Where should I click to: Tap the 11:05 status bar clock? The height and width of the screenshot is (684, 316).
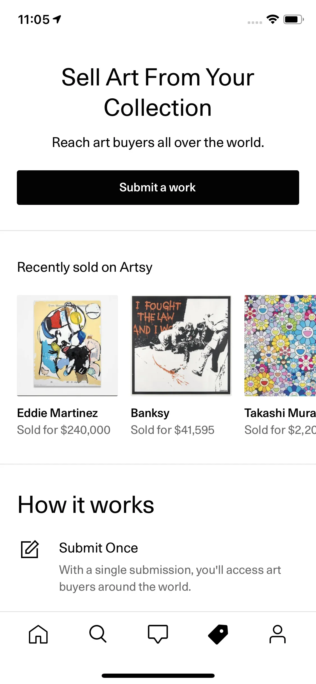pos(34,20)
